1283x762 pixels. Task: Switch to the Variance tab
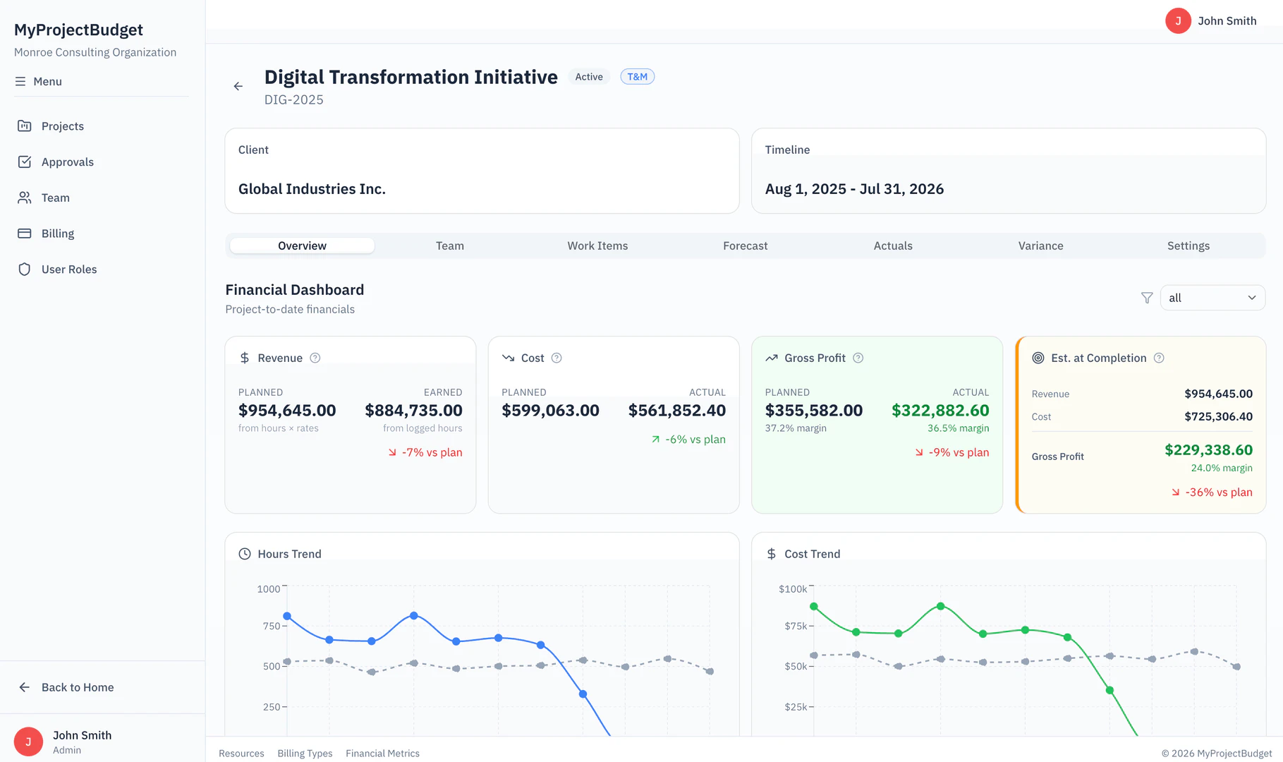tap(1040, 246)
